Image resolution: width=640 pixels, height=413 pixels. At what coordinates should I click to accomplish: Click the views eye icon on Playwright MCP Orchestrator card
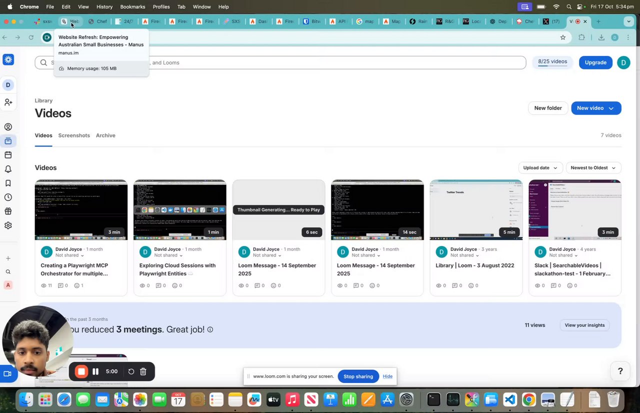coord(44,285)
